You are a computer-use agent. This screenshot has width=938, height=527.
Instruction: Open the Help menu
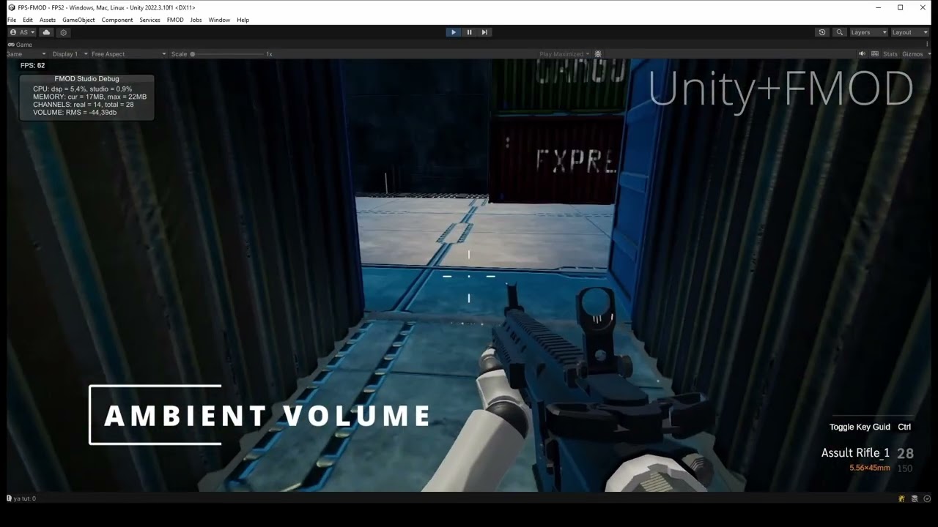tap(243, 20)
